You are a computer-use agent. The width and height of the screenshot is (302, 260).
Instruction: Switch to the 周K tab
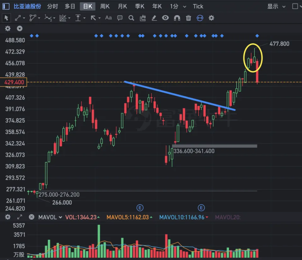click(105, 6)
